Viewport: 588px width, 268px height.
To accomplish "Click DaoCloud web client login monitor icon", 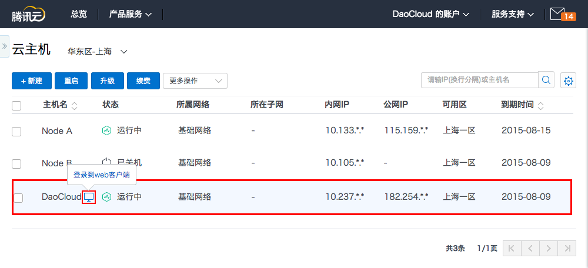I will click(x=89, y=197).
